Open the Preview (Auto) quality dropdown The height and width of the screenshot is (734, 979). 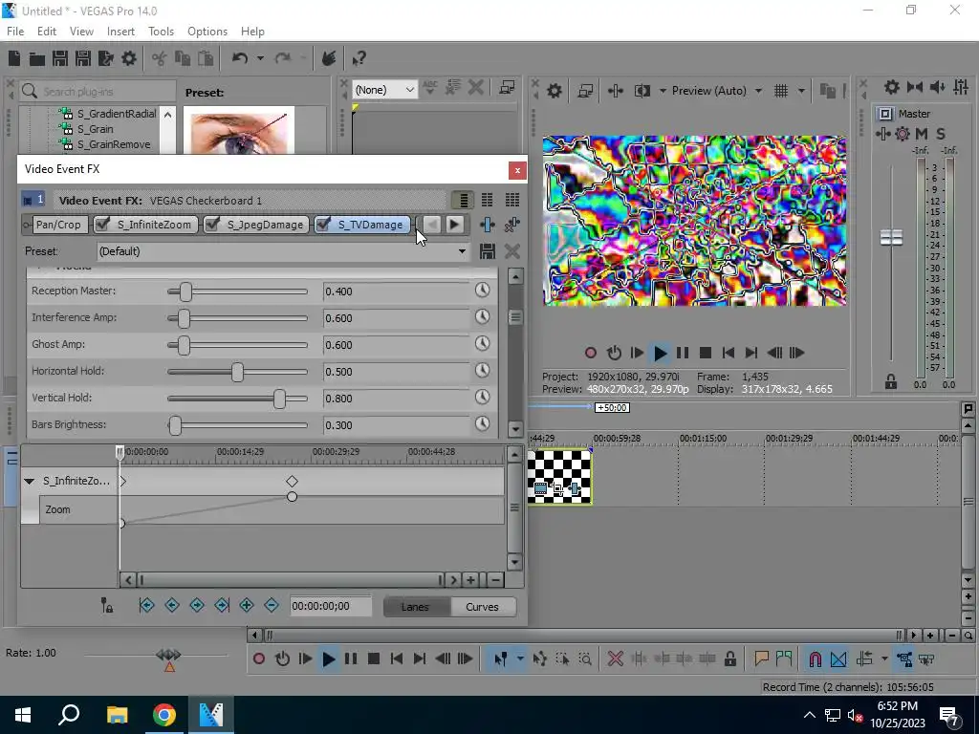(x=758, y=91)
